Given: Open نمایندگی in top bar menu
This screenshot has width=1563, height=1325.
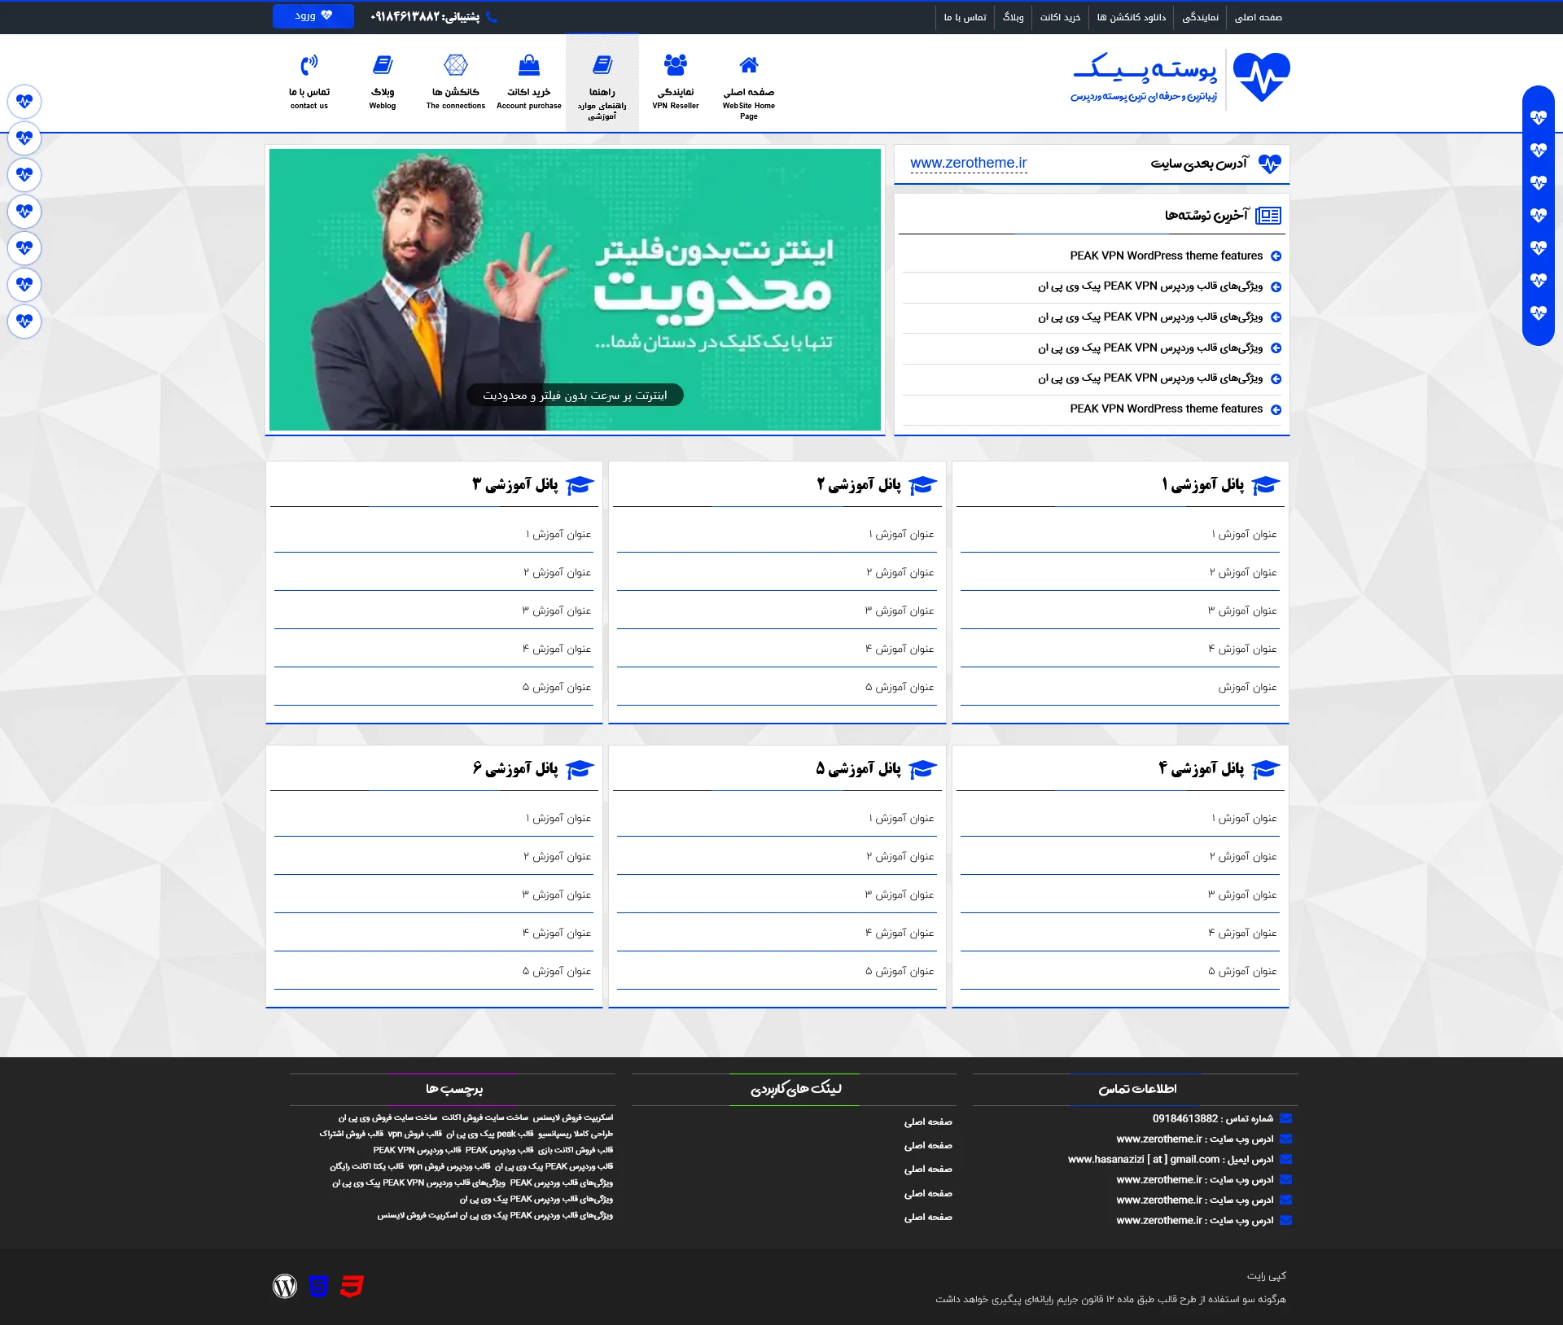Looking at the screenshot, I should (1201, 17).
